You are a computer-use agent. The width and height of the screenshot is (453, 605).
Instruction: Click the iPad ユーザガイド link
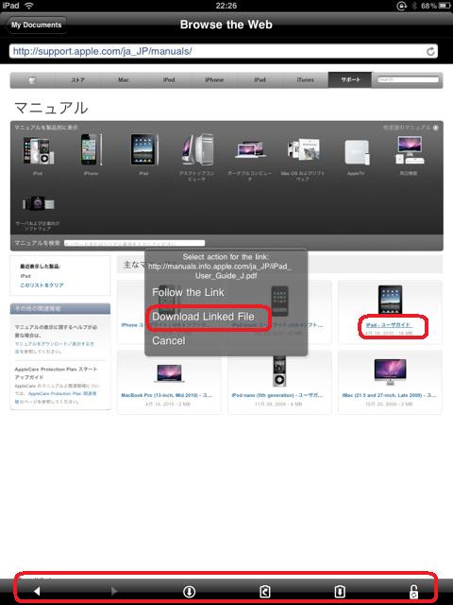click(x=388, y=325)
